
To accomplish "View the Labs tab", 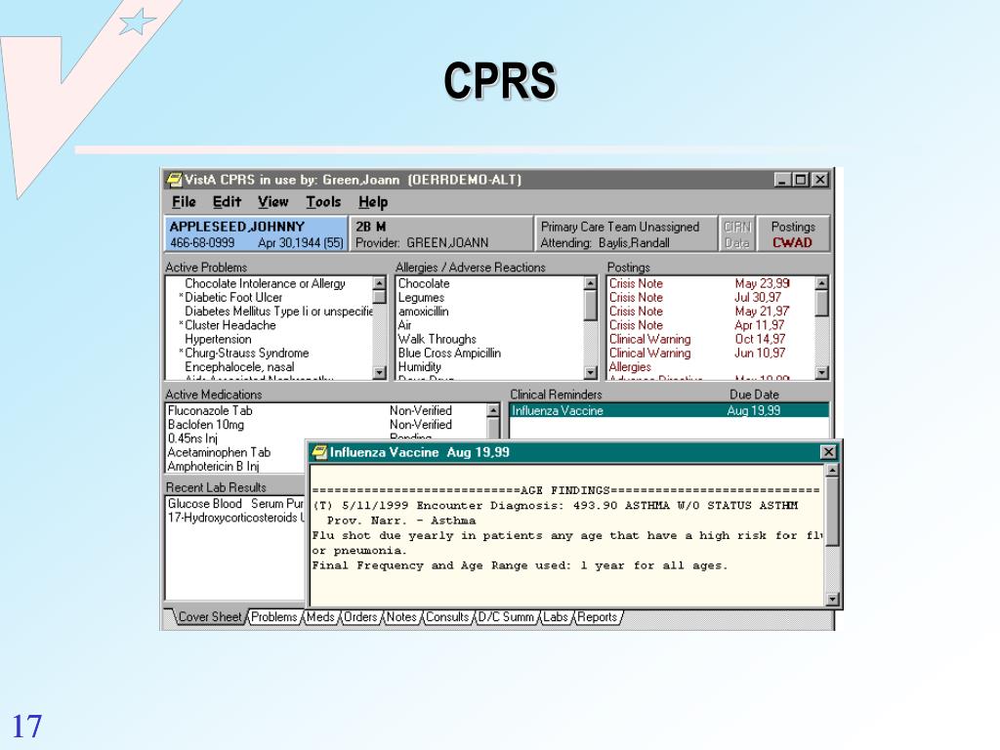I will pos(556,617).
